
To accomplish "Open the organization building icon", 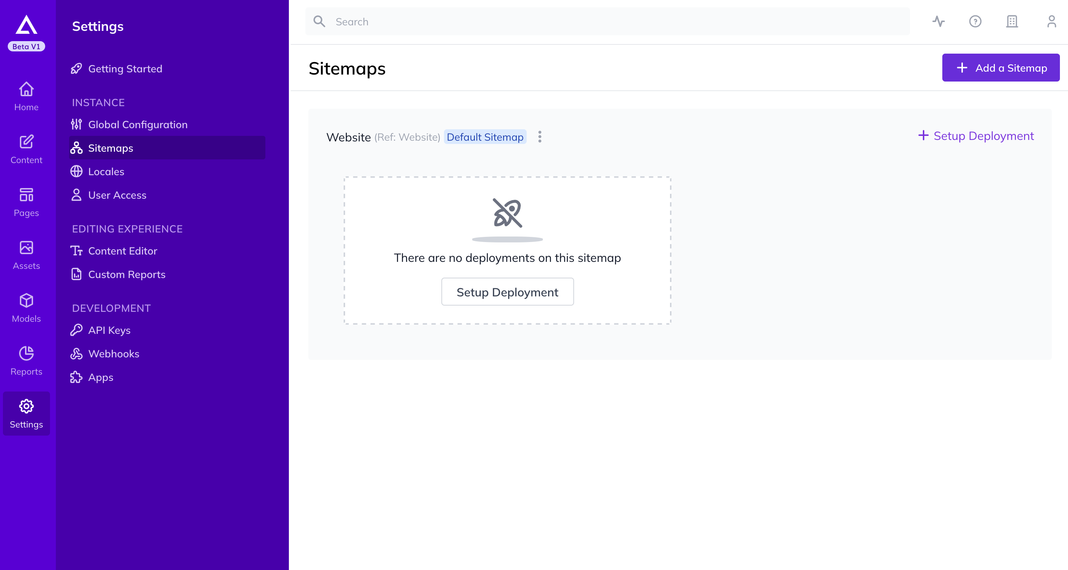I will (1012, 22).
